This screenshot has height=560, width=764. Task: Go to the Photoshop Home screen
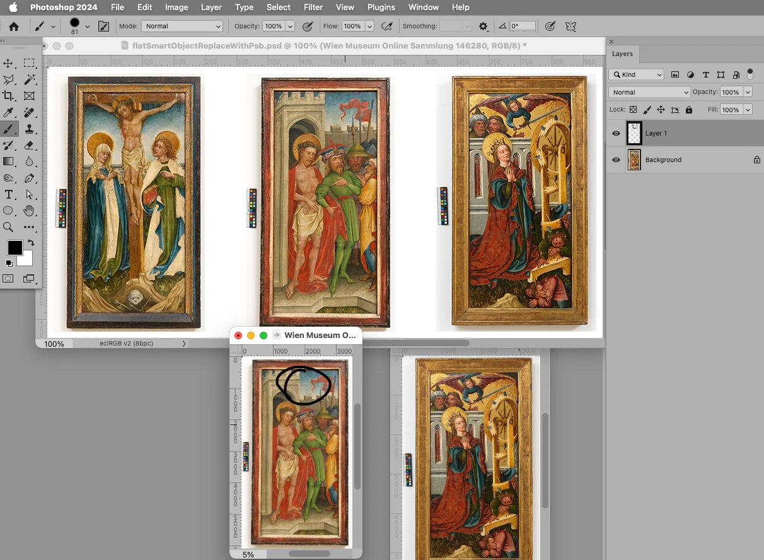point(13,26)
